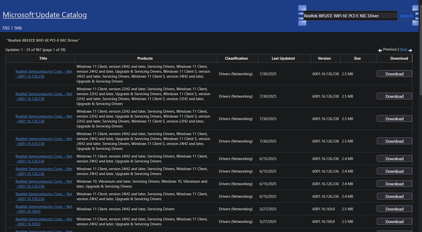Download the 6001.16.169.0 Servicing Drivers only update
The height and width of the screenshot is (232, 422).
point(394,209)
